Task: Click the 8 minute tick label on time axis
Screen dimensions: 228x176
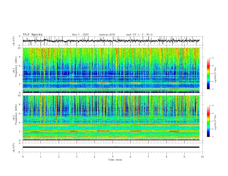Action: (x=166, y=156)
